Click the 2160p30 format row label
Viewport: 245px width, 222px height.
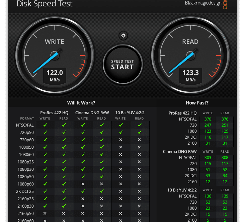click(x=26, y=206)
